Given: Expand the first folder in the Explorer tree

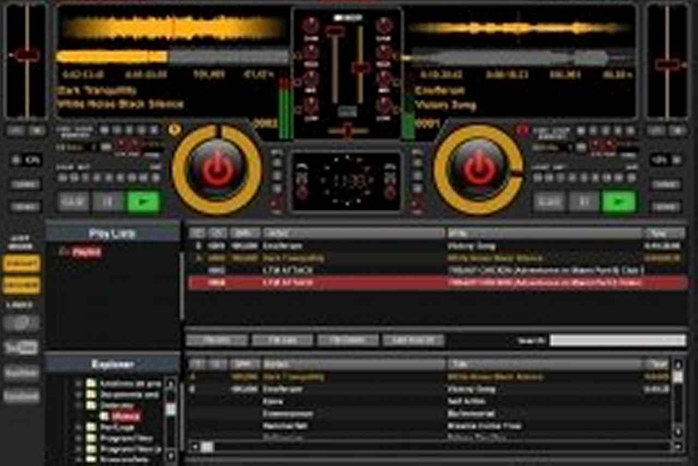Looking at the screenshot, I should 79,383.
